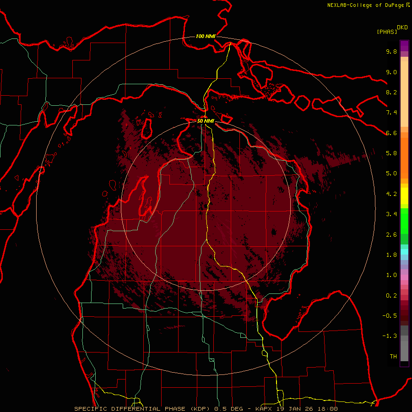
Task: Click the 50 NMI range ring label
Action: (x=206, y=121)
